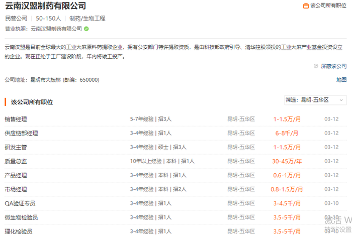Click the 该公司所有职位 section heading
This screenshot has width=352, height=238.
tap(32, 102)
